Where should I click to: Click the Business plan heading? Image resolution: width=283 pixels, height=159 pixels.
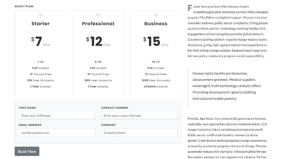coord(156,23)
